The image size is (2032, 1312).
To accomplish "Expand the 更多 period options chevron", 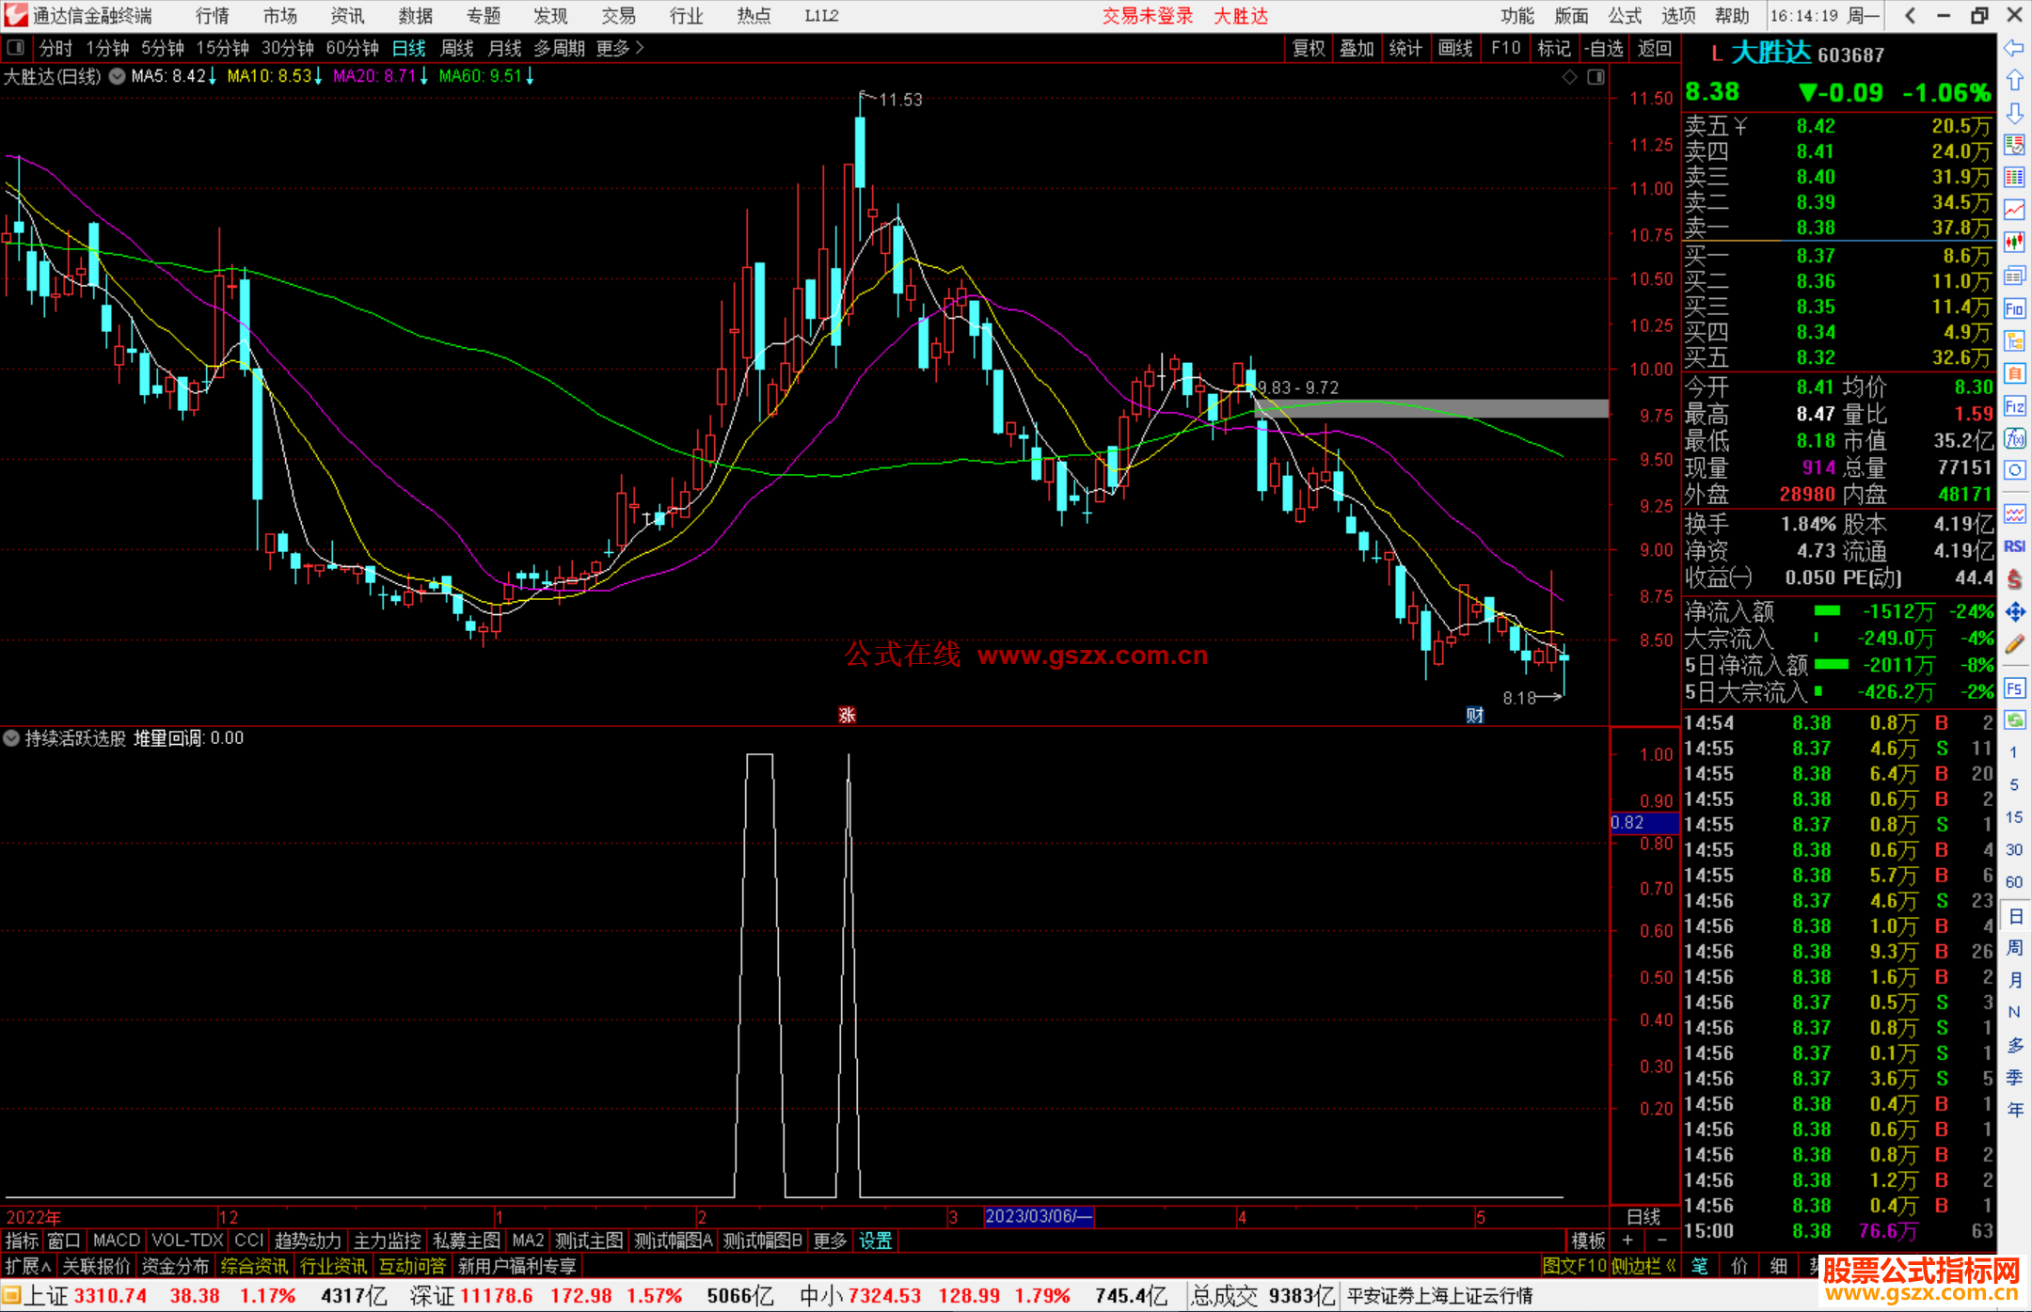I will [x=641, y=48].
